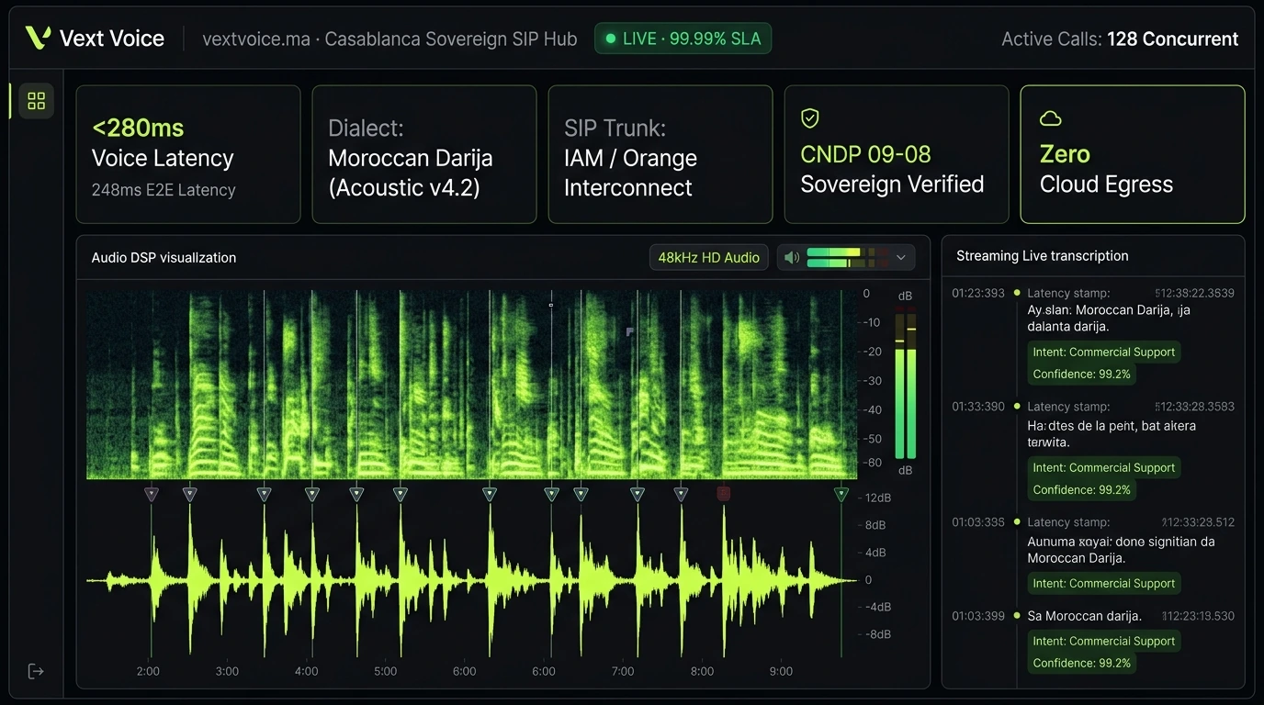Click Confidence 99.2% tag under 01:33:390 entry

[1081, 489]
